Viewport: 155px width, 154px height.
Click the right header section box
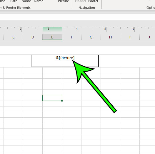point(127,61)
